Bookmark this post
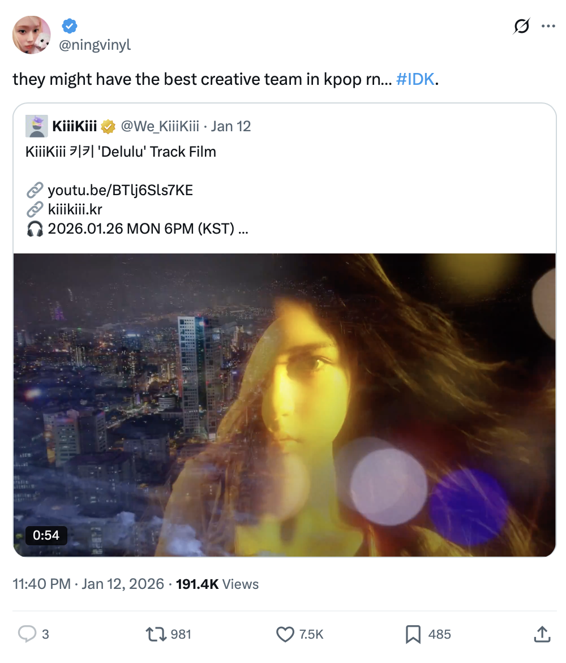This screenshot has height=663, width=566. 413,634
